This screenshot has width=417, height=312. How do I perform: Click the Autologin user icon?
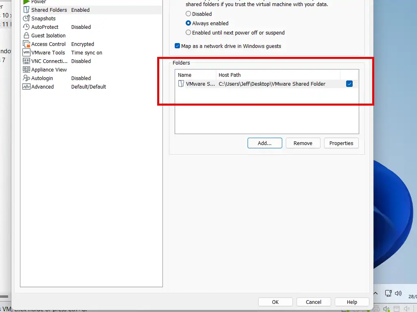click(x=26, y=78)
